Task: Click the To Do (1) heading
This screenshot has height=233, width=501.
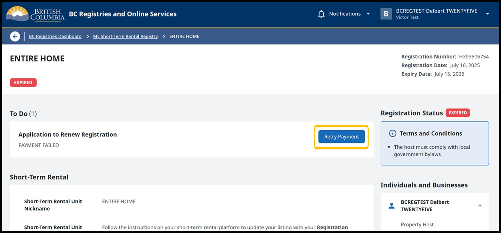Action: click(x=23, y=114)
